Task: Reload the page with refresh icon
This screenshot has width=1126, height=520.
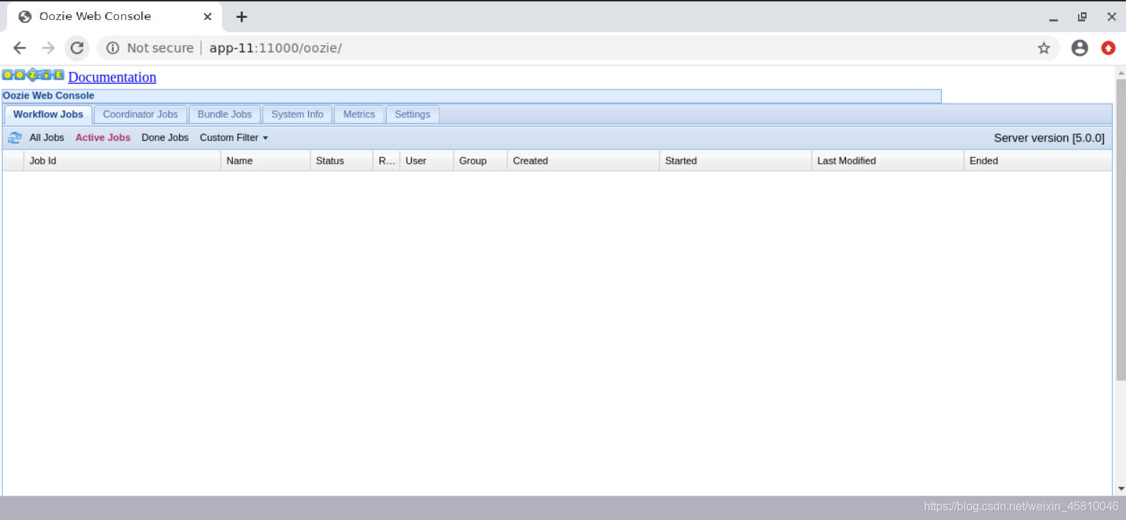Action: (77, 48)
